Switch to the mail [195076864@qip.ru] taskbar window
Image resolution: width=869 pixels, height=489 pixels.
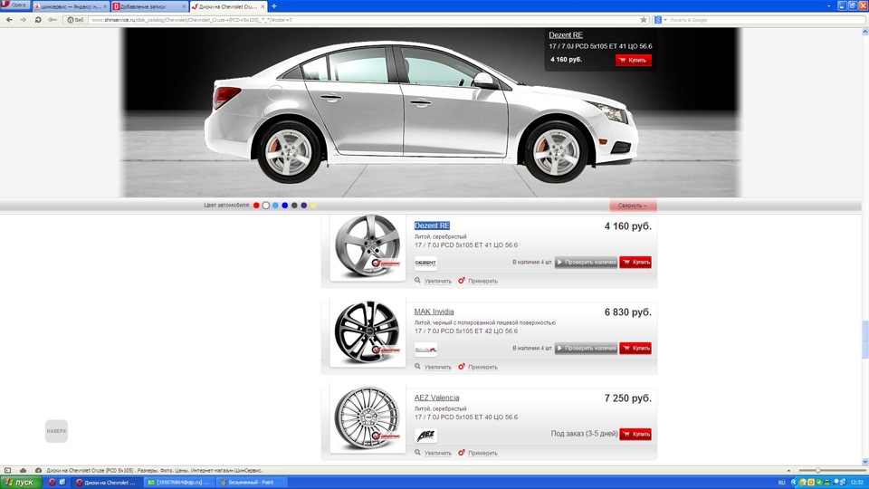tap(178, 483)
